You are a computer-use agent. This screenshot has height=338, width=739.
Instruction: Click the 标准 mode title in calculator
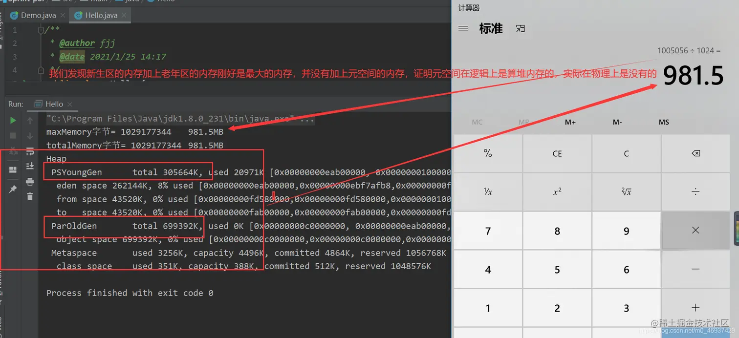pyautogui.click(x=491, y=29)
